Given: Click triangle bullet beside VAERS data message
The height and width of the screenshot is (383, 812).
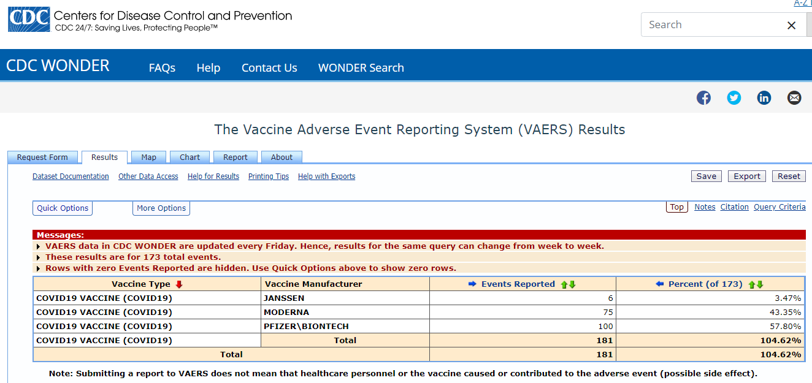Looking at the screenshot, I should [x=39, y=246].
